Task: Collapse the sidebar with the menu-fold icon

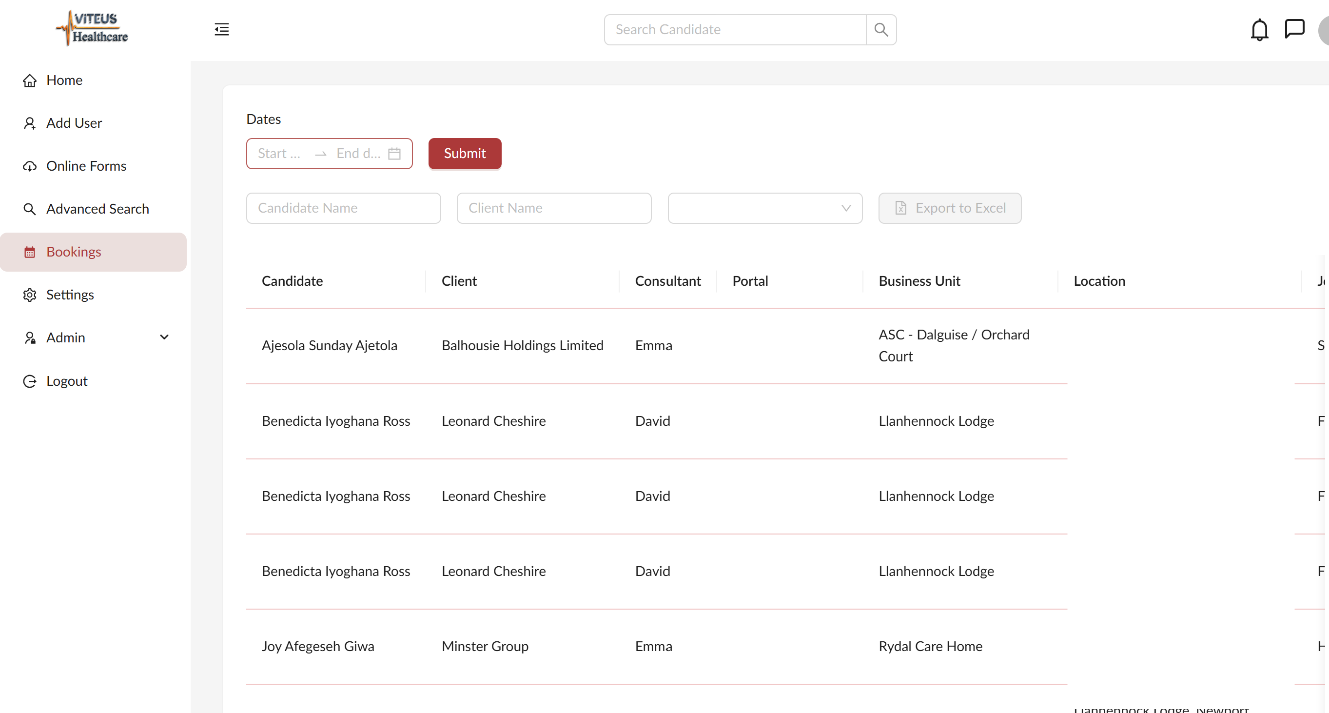Action: click(222, 29)
